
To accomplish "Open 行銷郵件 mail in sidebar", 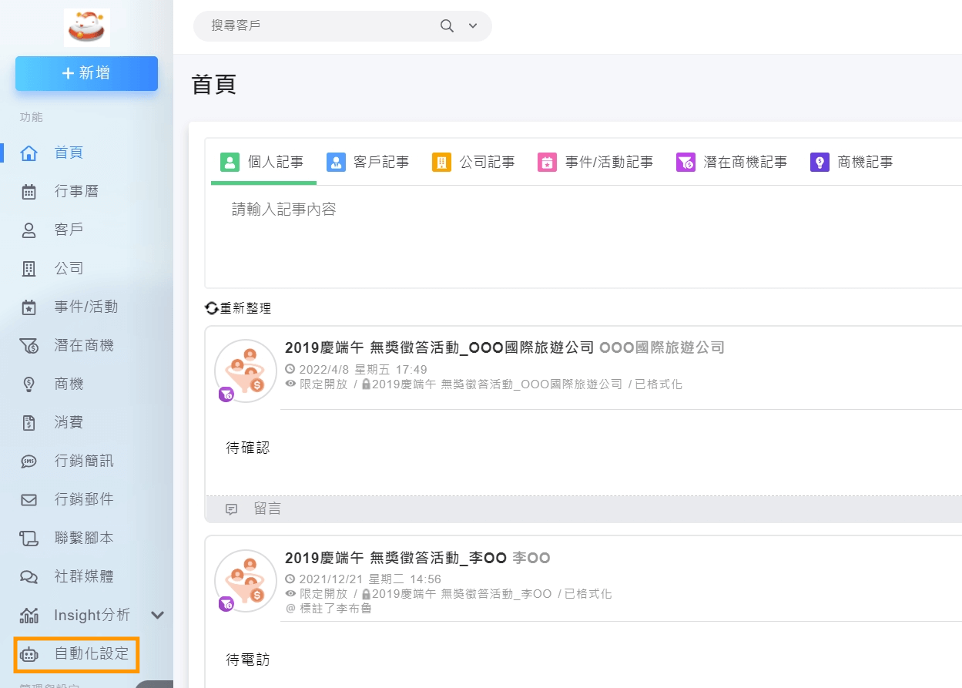I will pyautogui.click(x=83, y=499).
